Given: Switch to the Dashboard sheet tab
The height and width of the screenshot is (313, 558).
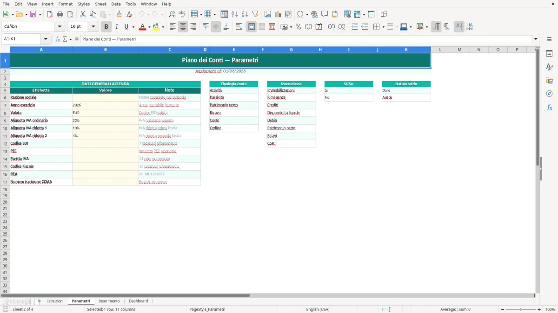Looking at the screenshot, I should (x=139, y=301).
